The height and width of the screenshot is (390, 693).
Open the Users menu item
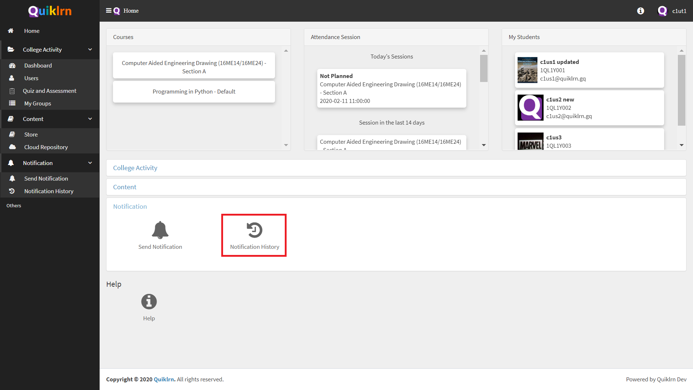(30, 78)
